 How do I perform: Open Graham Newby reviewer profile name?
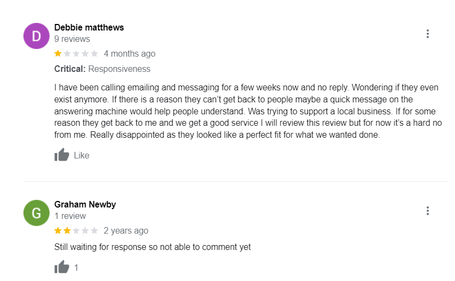[85, 204]
